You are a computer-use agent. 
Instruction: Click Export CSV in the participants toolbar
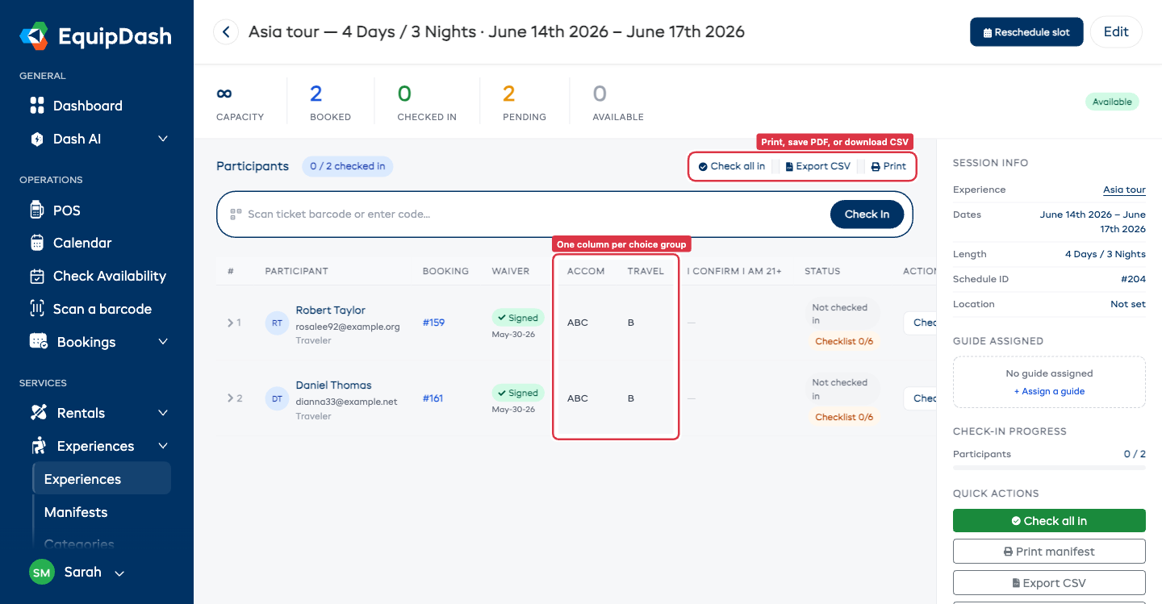point(818,166)
